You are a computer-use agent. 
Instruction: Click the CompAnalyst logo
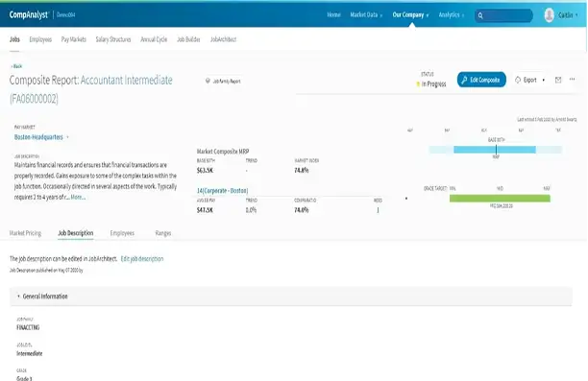(29, 15)
